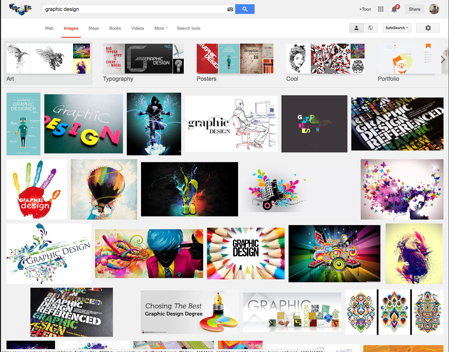Click the +Toon link
The image size is (449, 352).
[x=365, y=9]
